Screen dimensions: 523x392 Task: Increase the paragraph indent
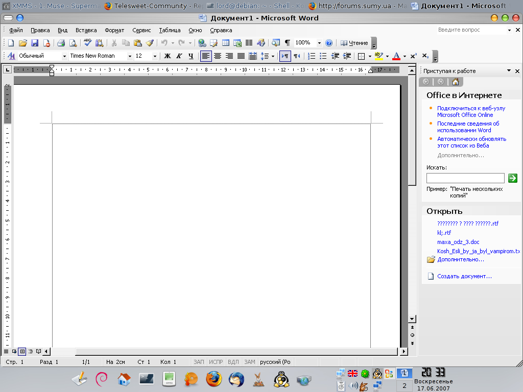tap(347, 56)
